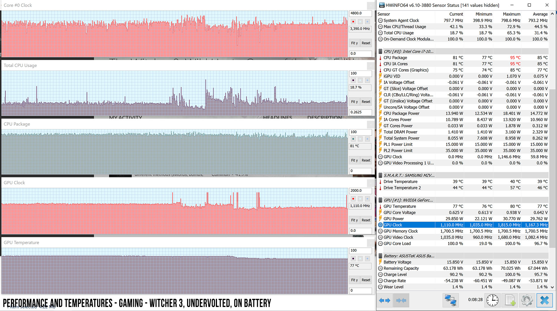Click Fit y in Total CPU Usage graph
Image resolution: width=557 pixels, height=311 pixels.
[x=354, y=102]
